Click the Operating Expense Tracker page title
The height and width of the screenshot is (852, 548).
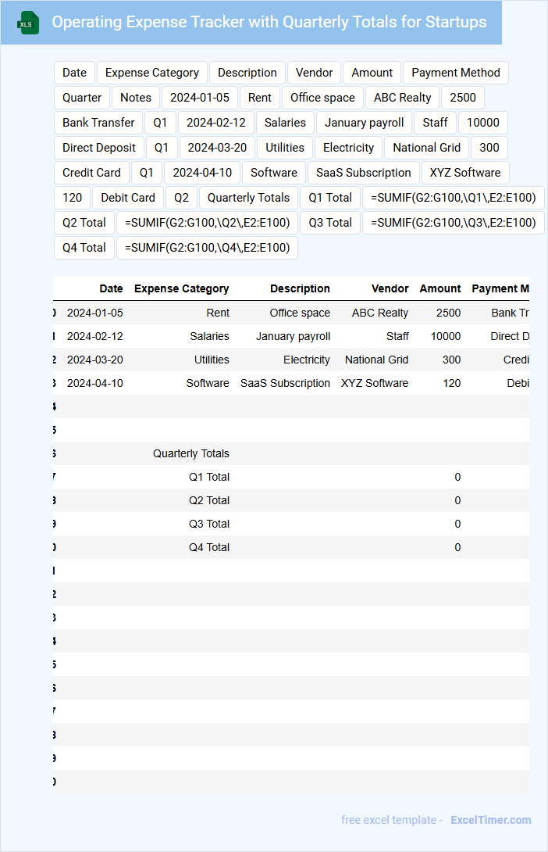(269, 22)
